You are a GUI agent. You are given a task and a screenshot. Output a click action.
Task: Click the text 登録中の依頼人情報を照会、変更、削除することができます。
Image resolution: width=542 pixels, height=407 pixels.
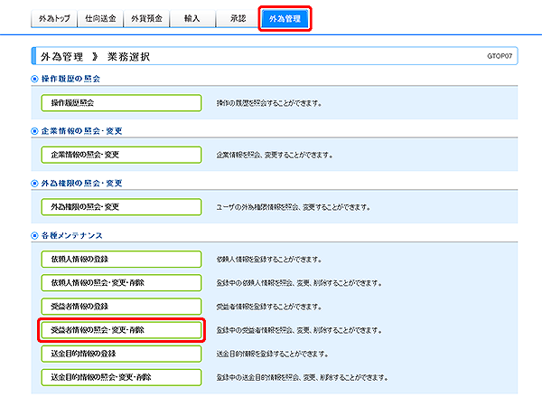tap(299, 283)
